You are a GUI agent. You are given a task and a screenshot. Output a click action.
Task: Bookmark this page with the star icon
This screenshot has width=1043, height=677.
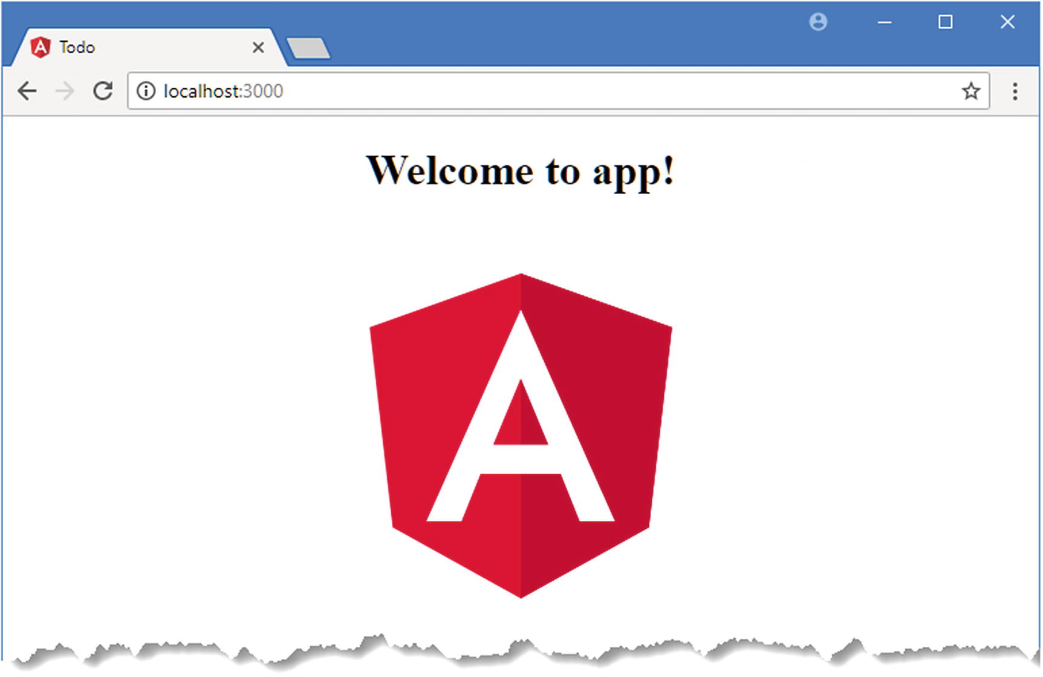click(971, 91)
